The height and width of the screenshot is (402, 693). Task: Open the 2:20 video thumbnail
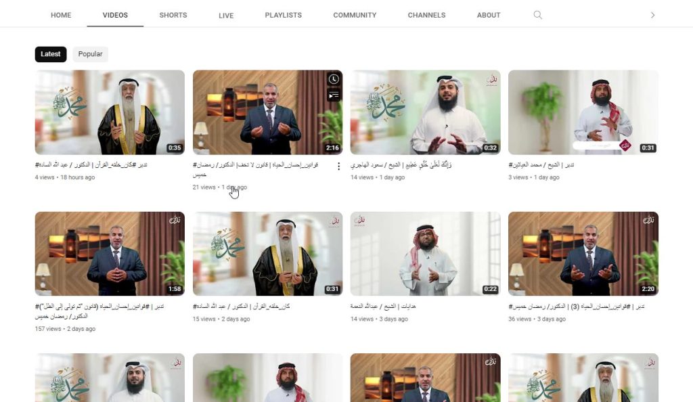point(583,254)
